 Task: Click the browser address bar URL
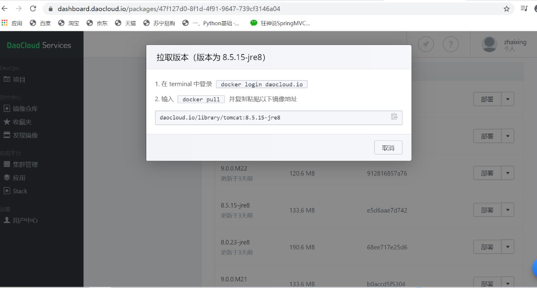[x=169, y=9]
